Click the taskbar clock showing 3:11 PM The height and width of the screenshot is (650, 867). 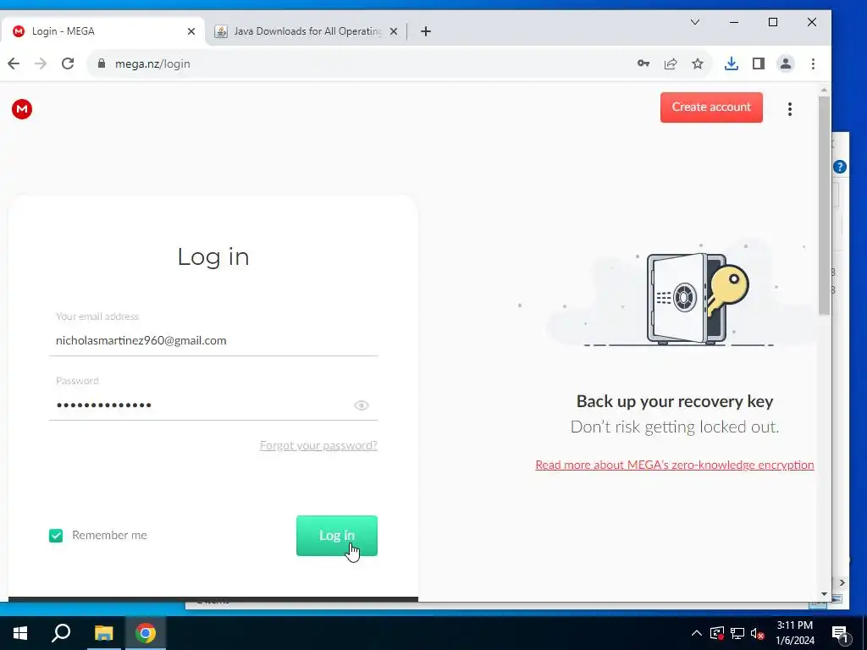(x=794, y=633)
